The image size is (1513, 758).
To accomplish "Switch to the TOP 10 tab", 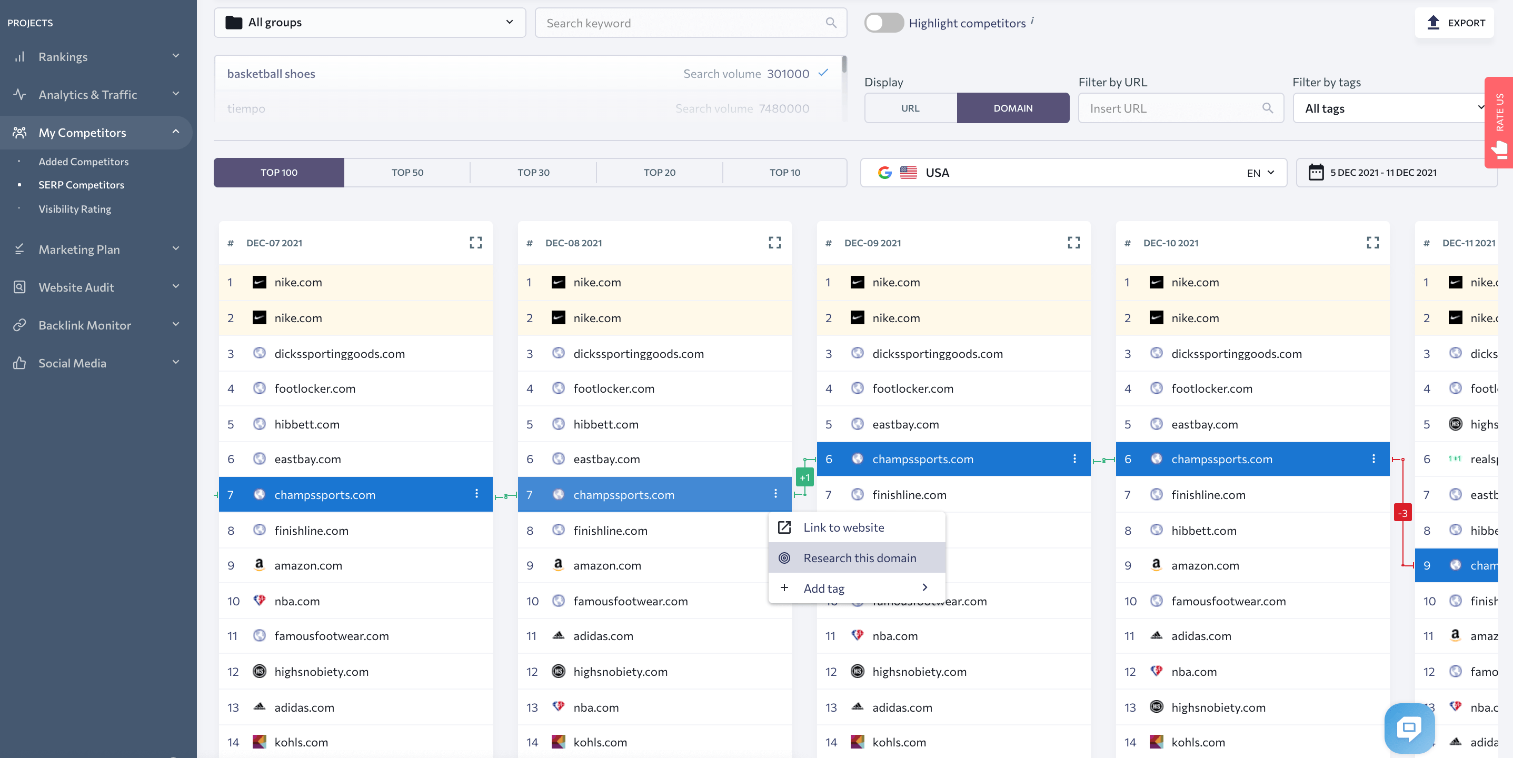I will pos(785,173).
